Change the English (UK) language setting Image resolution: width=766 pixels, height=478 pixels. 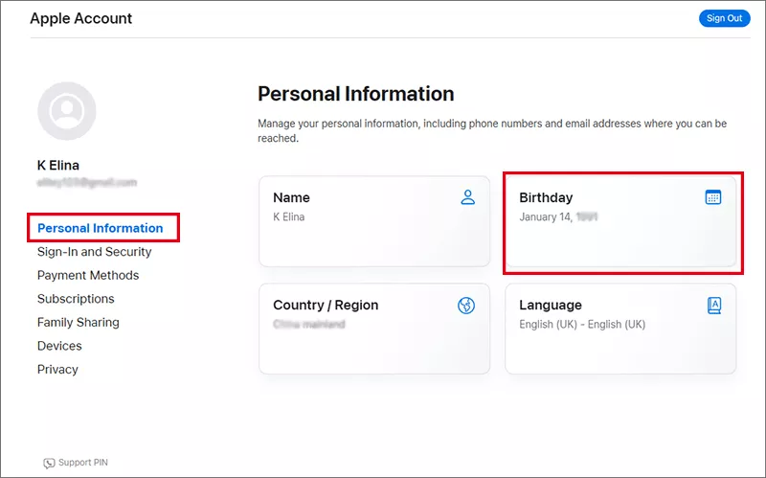point(582,325)
